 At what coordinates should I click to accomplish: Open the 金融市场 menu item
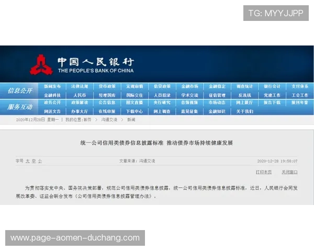tap(189, 86)
